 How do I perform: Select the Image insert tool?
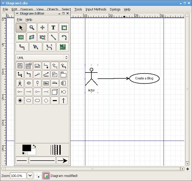(63, 47)
